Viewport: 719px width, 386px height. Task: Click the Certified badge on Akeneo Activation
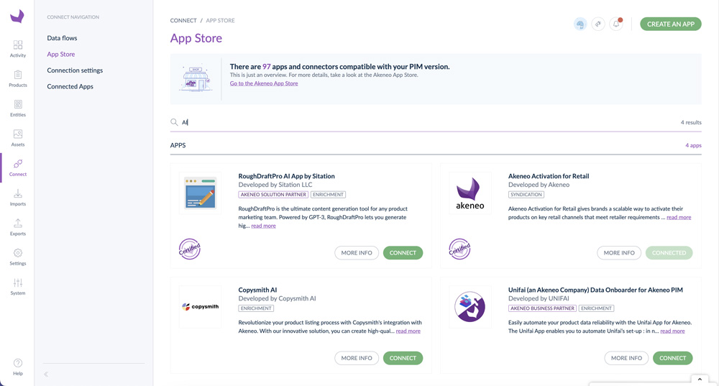[x=459, y=249]
